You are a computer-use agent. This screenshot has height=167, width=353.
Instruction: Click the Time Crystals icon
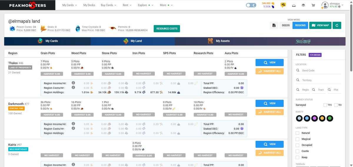78,28
